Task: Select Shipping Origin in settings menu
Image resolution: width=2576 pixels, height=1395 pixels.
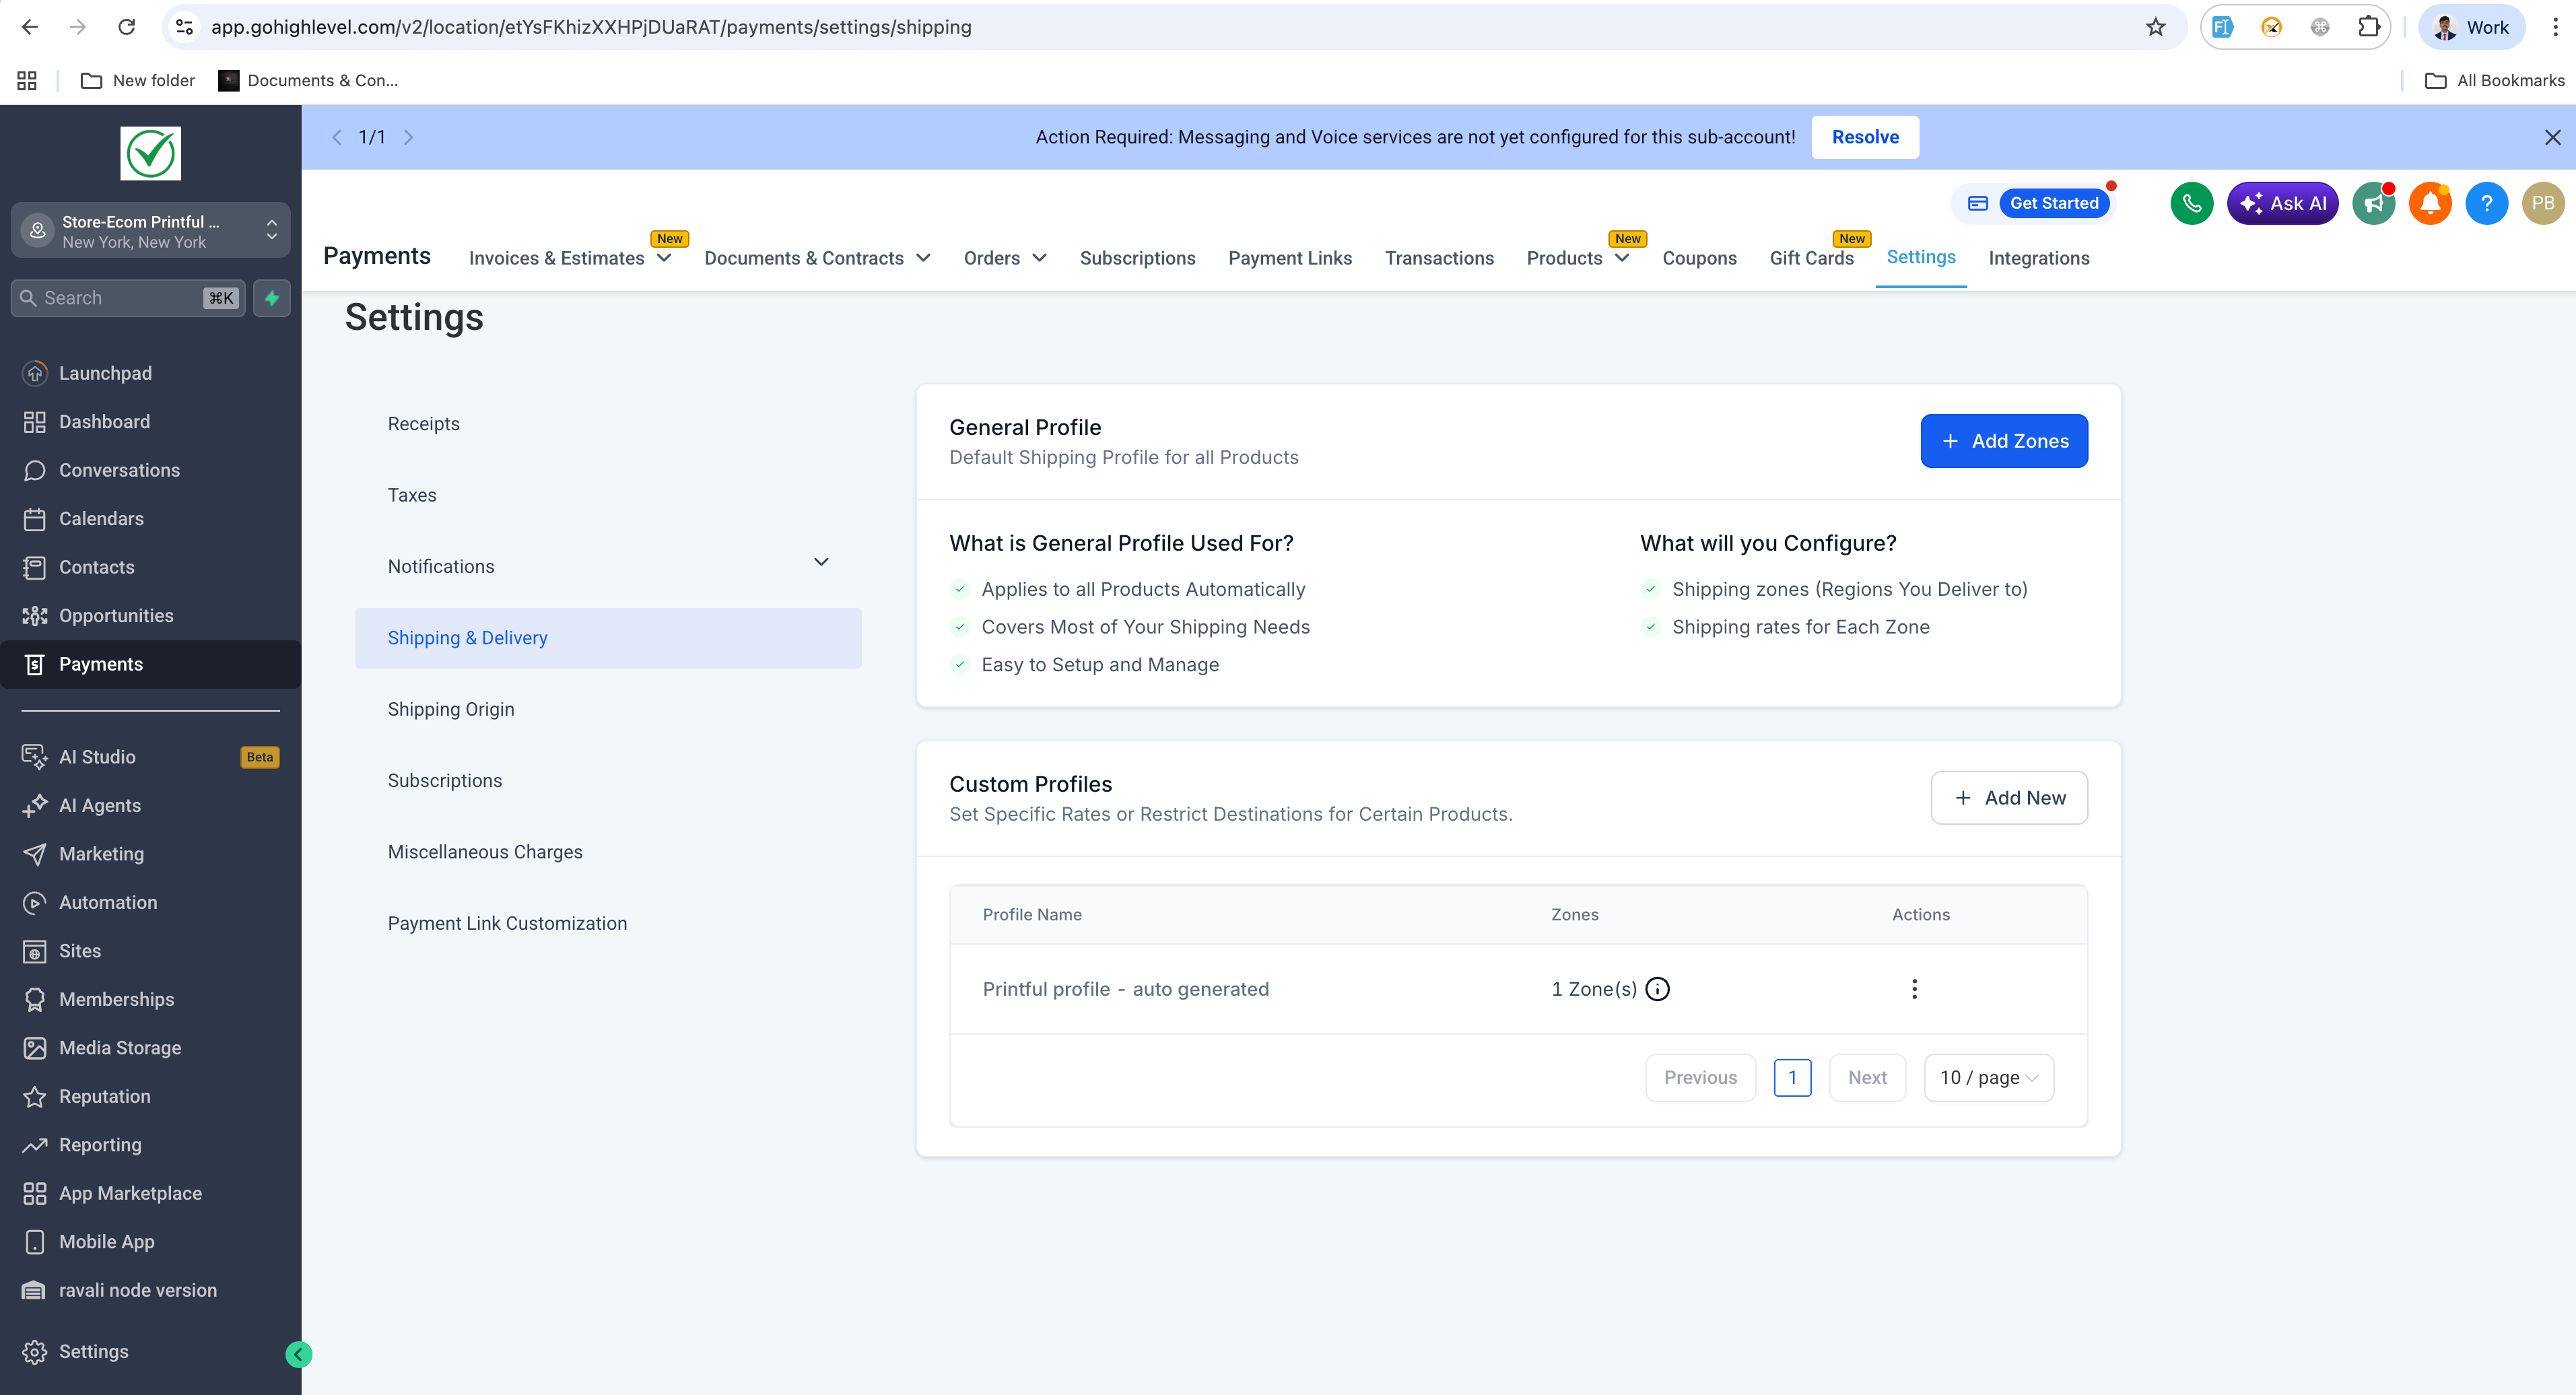Action: coord(450,709)
